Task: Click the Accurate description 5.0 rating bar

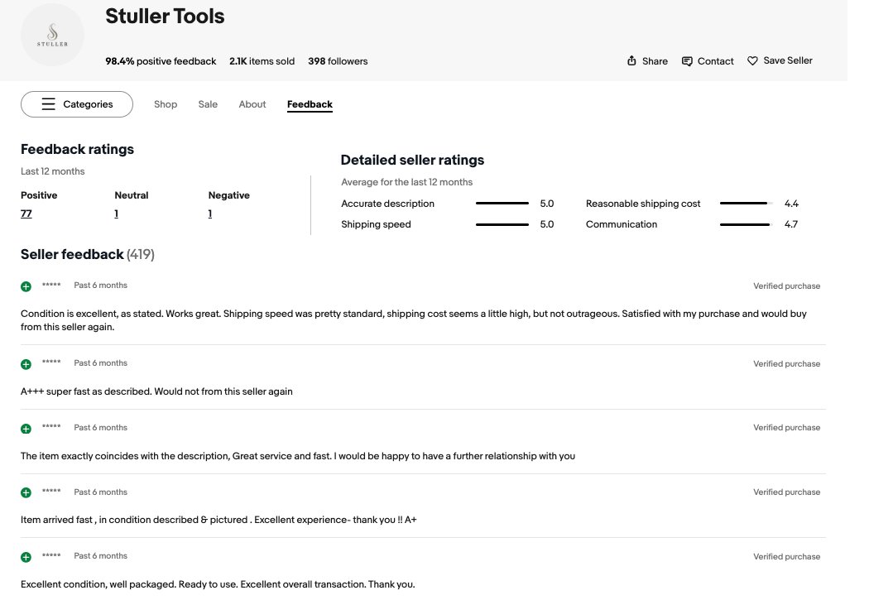Action: (502, 203)
